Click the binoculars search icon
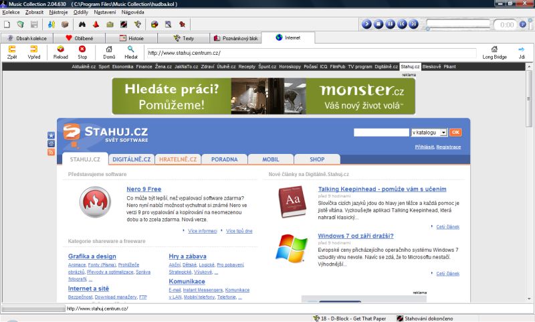The image size is (535, 322). pos(82,25)
